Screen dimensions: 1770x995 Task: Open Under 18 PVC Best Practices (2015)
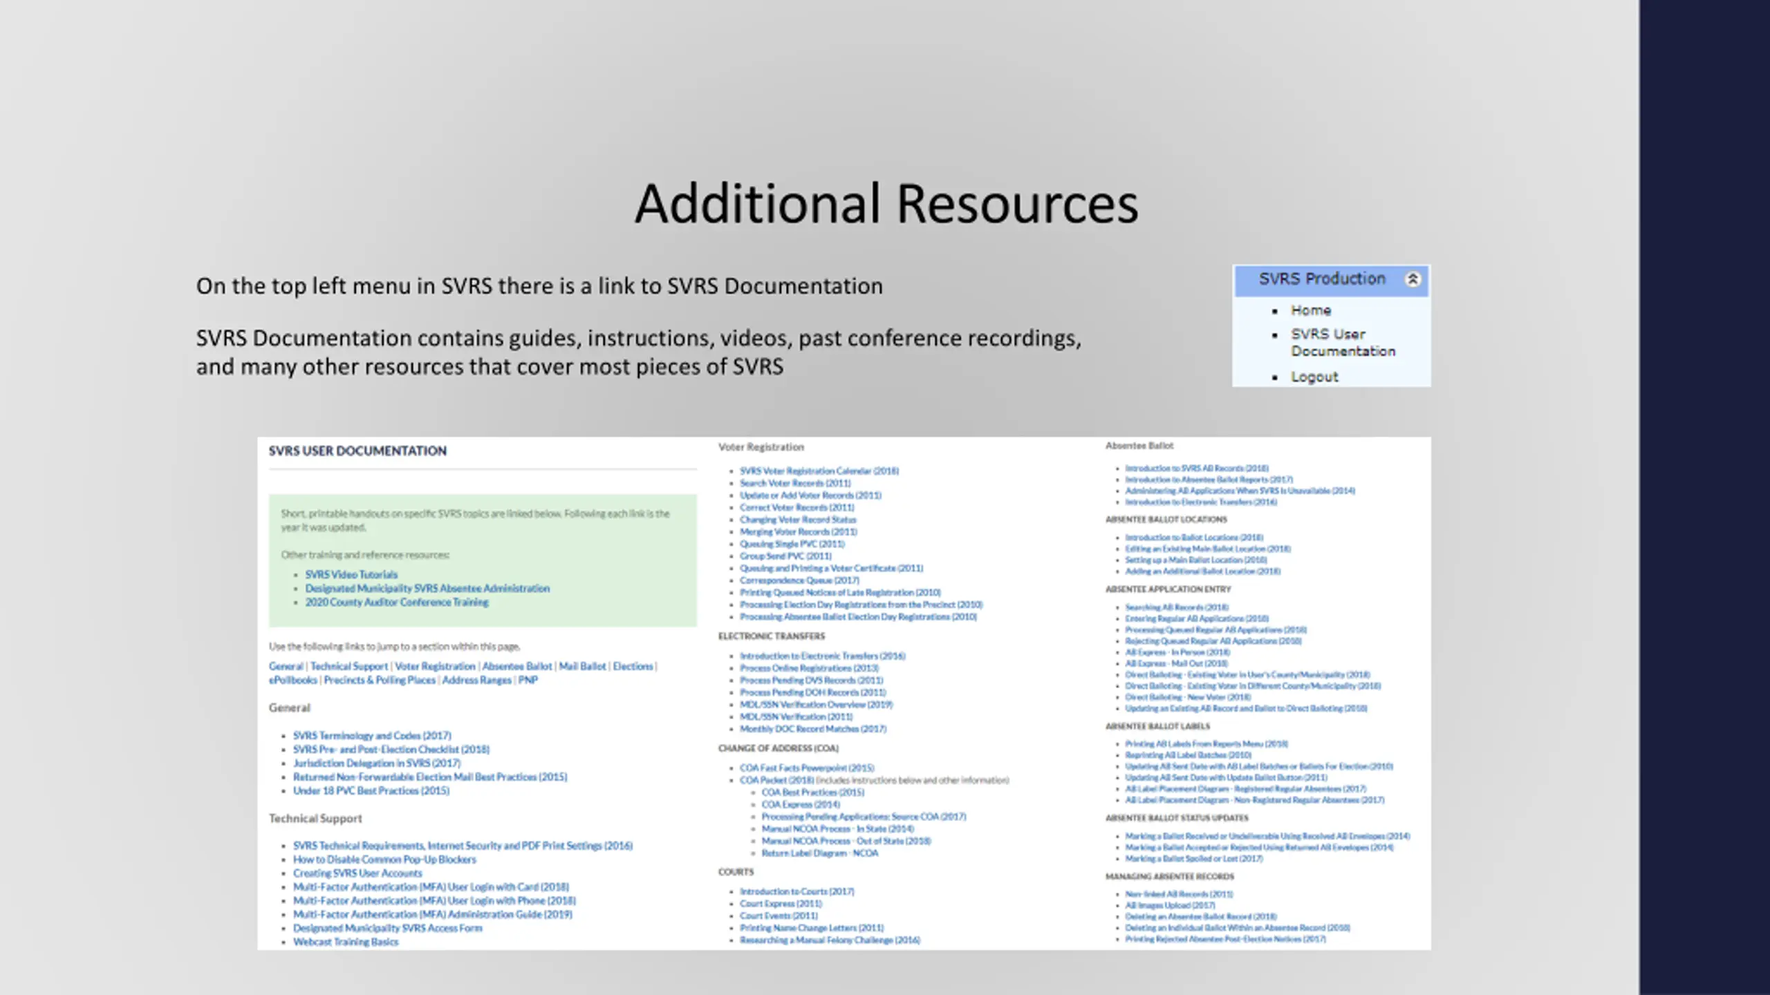pyautogui.click(x=371, y=790)
